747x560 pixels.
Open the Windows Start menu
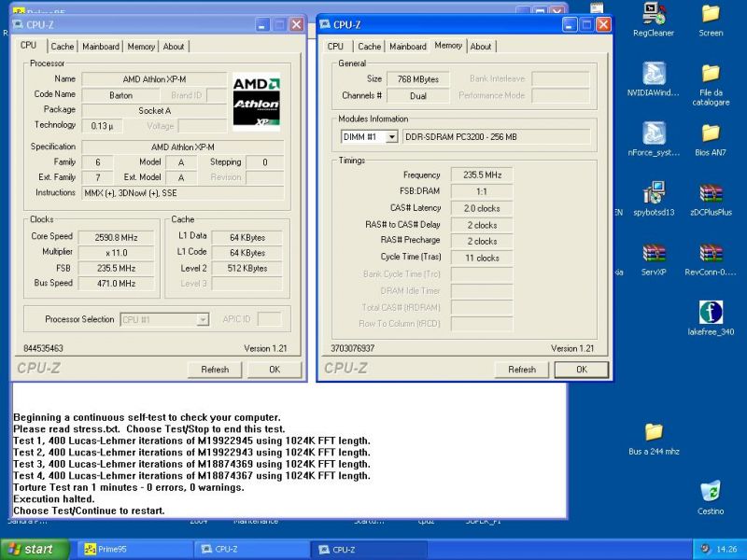pyautogui.click(x=35, y=549)
